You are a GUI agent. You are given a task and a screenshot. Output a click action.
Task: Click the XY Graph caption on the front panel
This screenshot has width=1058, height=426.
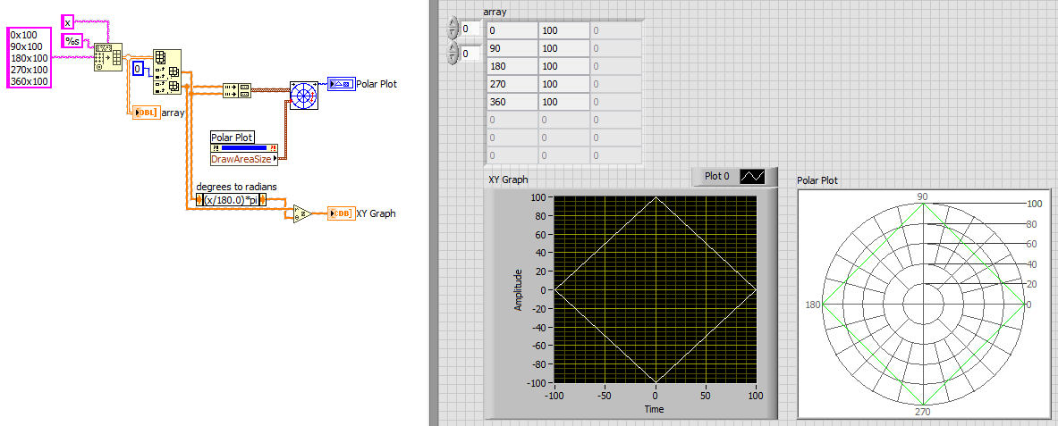[x=508, y=180]
